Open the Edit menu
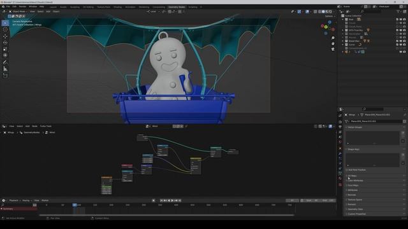This screenshot has width=408, height=229. coord(15,6)
